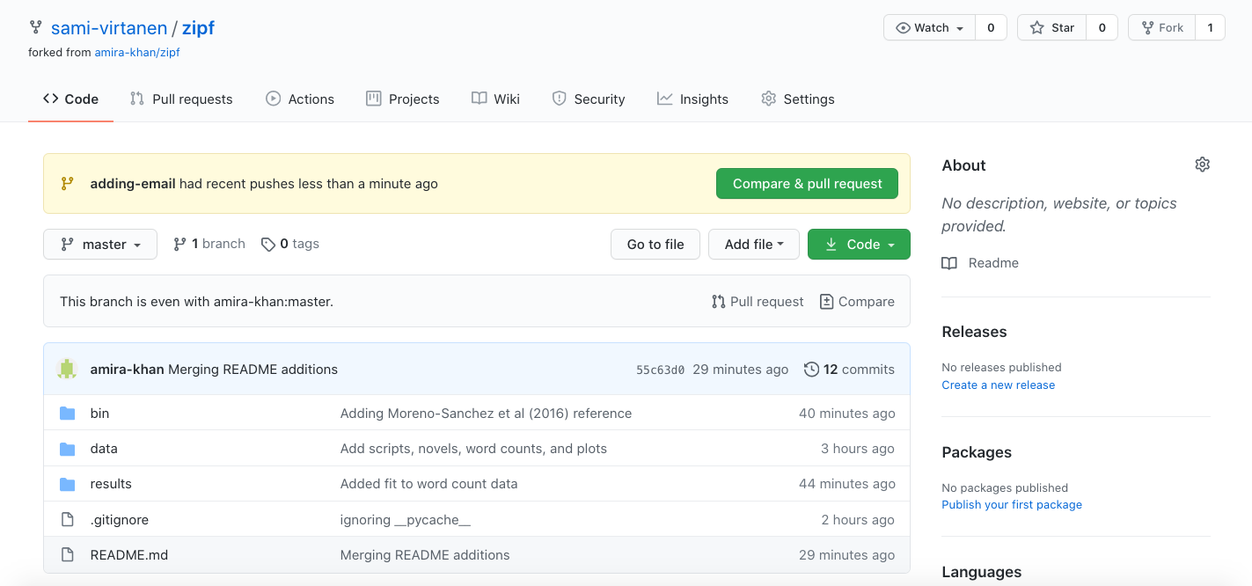
Task: Open the gear icon in About section
Action: [1203, 165]
